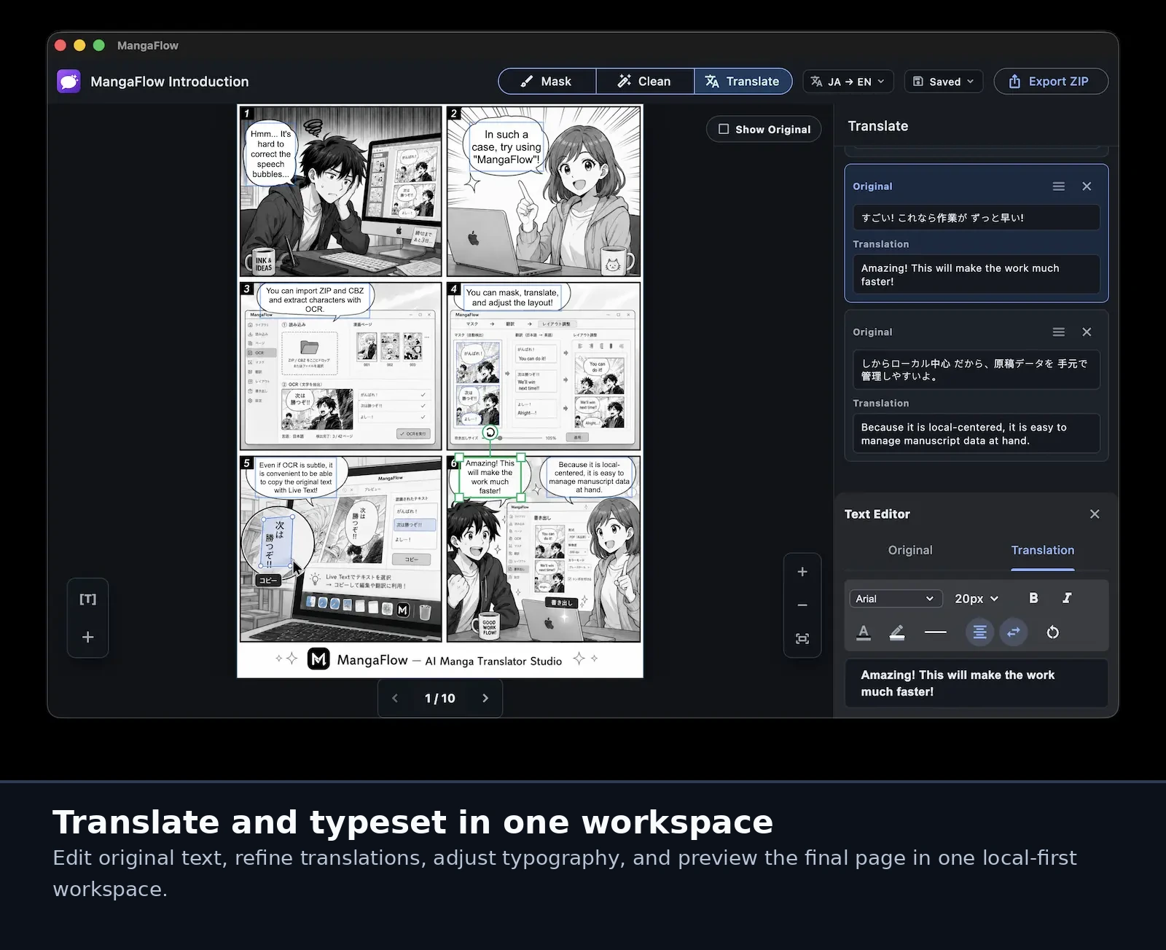Delete the しかもローカル translation block
Image resolution: width=1166 pixels, height=950 pixels.
click(1087, 332)
